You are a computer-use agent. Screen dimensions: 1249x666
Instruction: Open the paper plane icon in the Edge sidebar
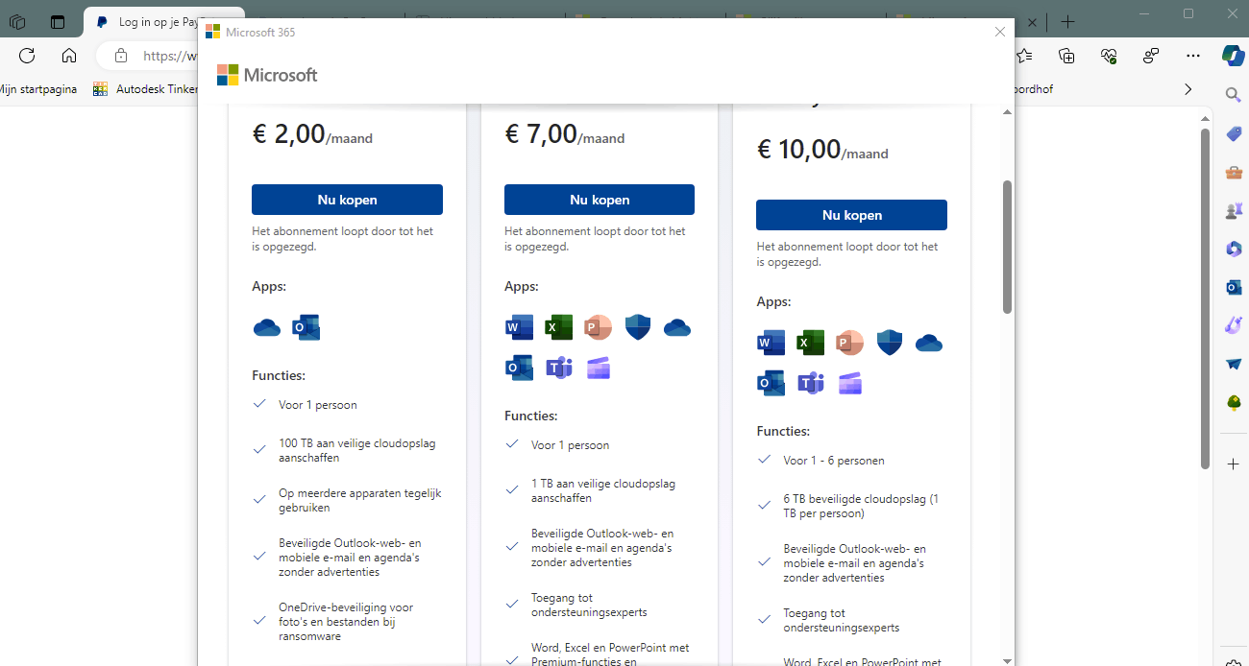pyautogui.click(x=1234, y=365)
